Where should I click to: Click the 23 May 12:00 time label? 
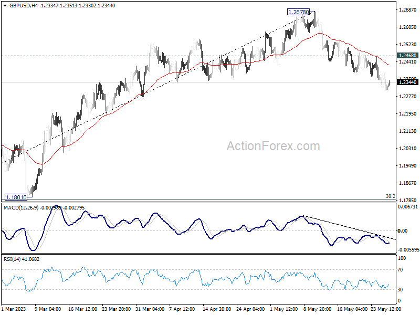pos(386,309)
